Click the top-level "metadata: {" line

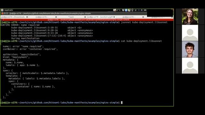coord(11,60)
